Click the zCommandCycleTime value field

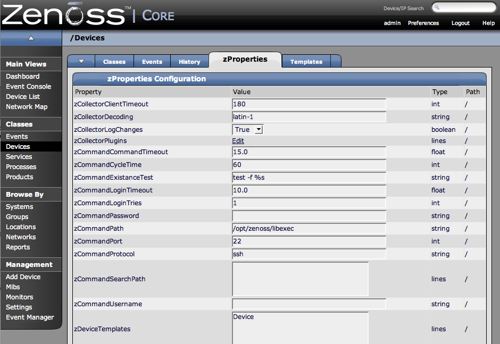(x=309, y=164)
